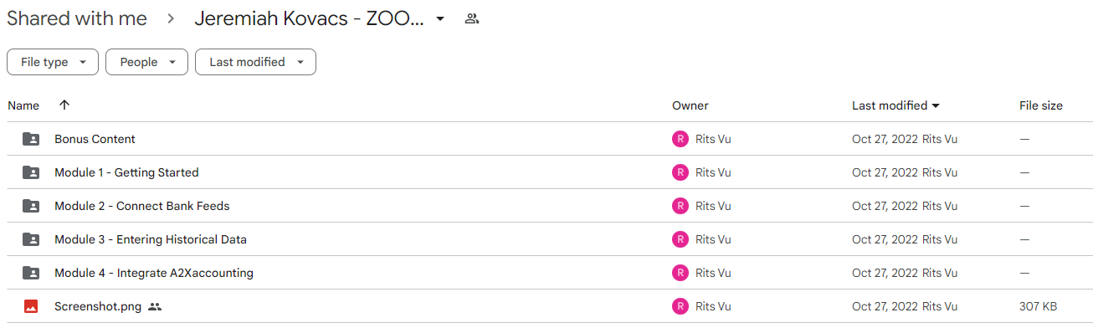Expand the Jeremiah Kovacs folder title menu arrow
1093x328 pixels.
pyautogui.click(x=440, y=19)
